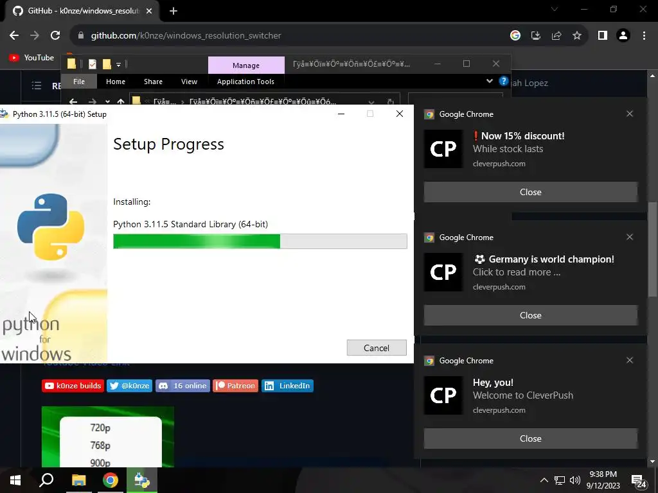
Task: Click the Chrome forward arrow
Action: 35,36
